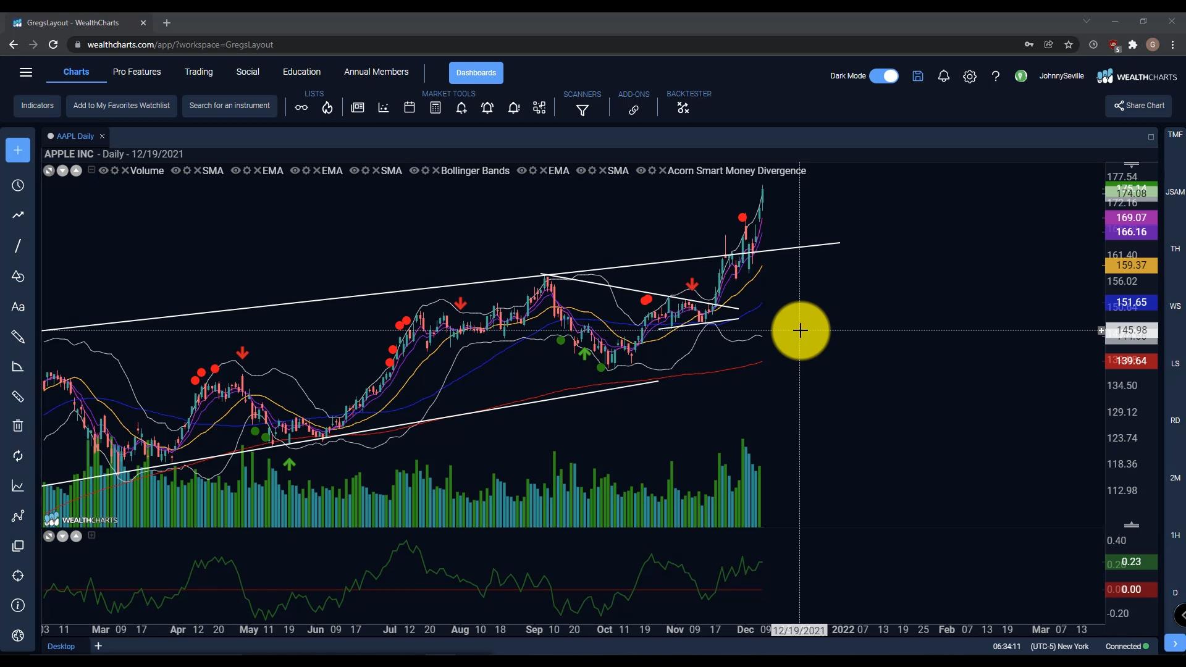
Task: Click the Share Chart button
Action: (1139, 106)
